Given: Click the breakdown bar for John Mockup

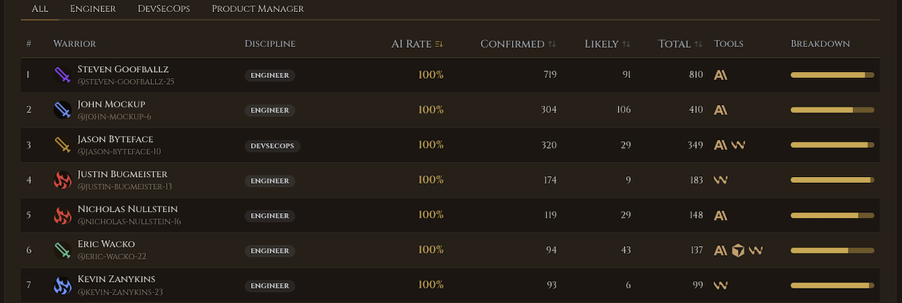Looking at the screenshot, I should 832,110.
